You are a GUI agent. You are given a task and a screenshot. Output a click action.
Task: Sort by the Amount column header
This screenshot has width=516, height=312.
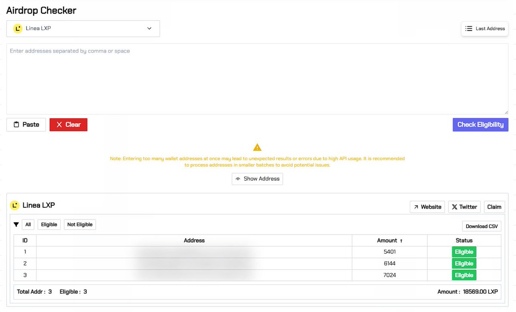click(390, 241)
